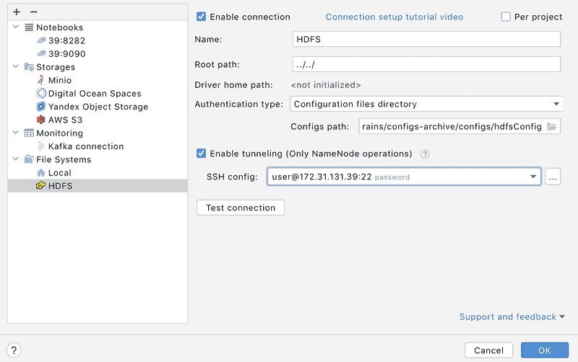Click the tunneling help question mark icon
The image size is (578, 362).
coord(425,154)
